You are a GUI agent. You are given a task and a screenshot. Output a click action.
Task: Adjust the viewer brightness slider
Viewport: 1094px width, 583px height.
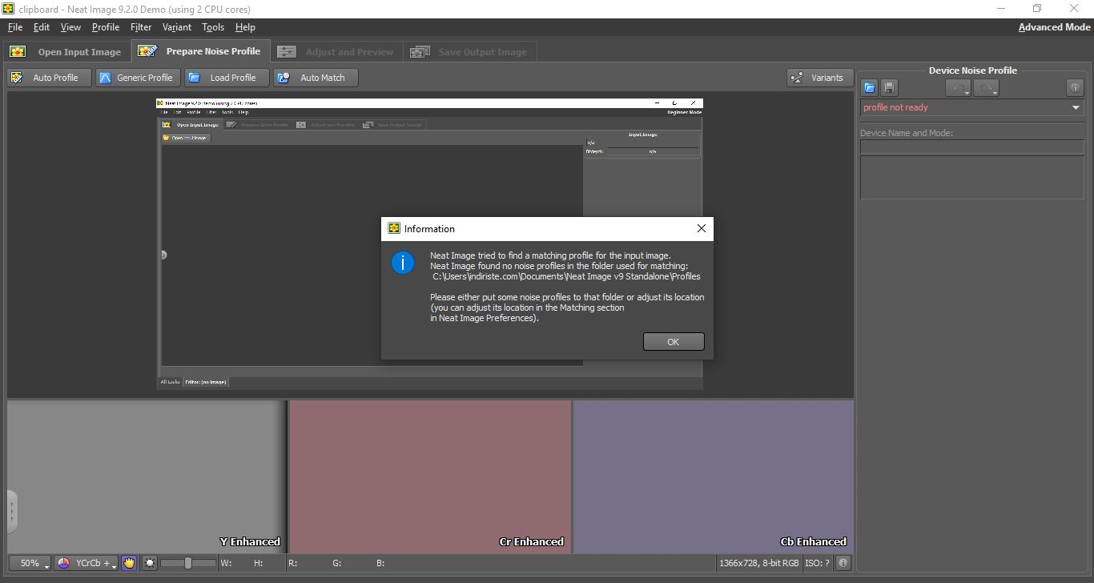coord(188,563)
